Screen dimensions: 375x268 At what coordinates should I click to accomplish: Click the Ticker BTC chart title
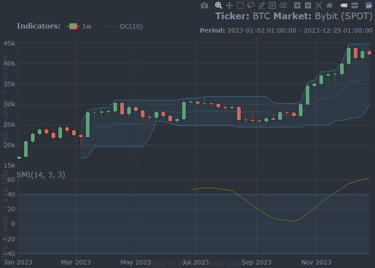point(293,16)
